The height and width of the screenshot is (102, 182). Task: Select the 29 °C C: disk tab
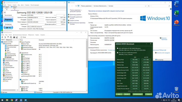click(x=15, y=8)
